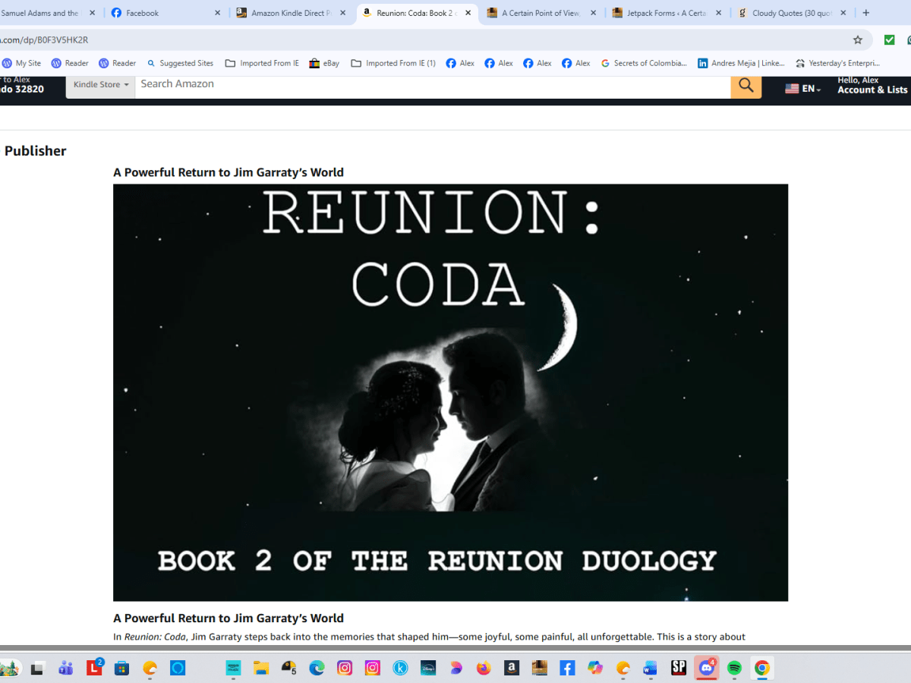Open Spotify from the taskbar
The image size is (911, 683).
[x=734, y=668]
